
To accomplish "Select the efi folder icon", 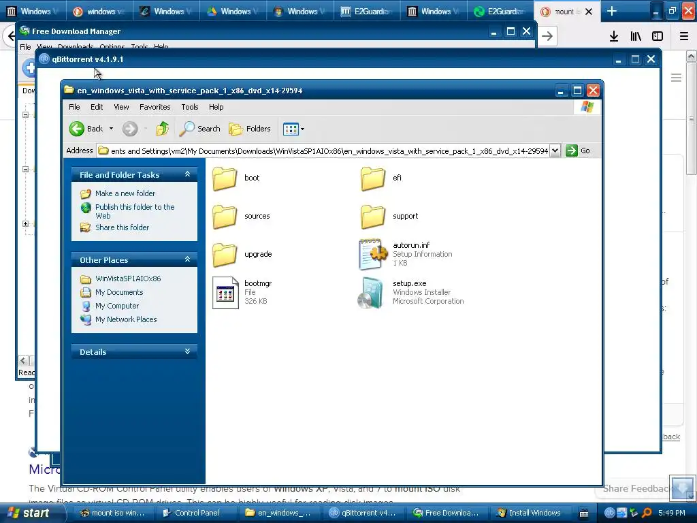I will pyautogui.click(x=373, y=178).
